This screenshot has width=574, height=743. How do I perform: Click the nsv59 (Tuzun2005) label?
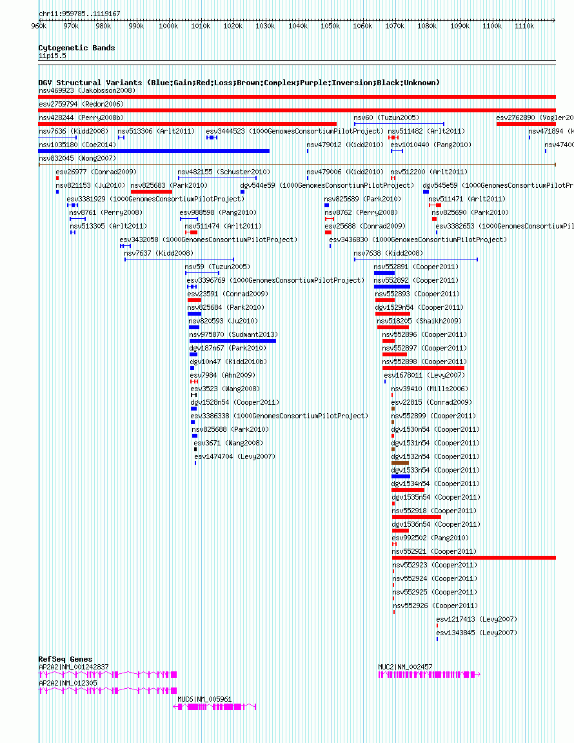point(217,267)
